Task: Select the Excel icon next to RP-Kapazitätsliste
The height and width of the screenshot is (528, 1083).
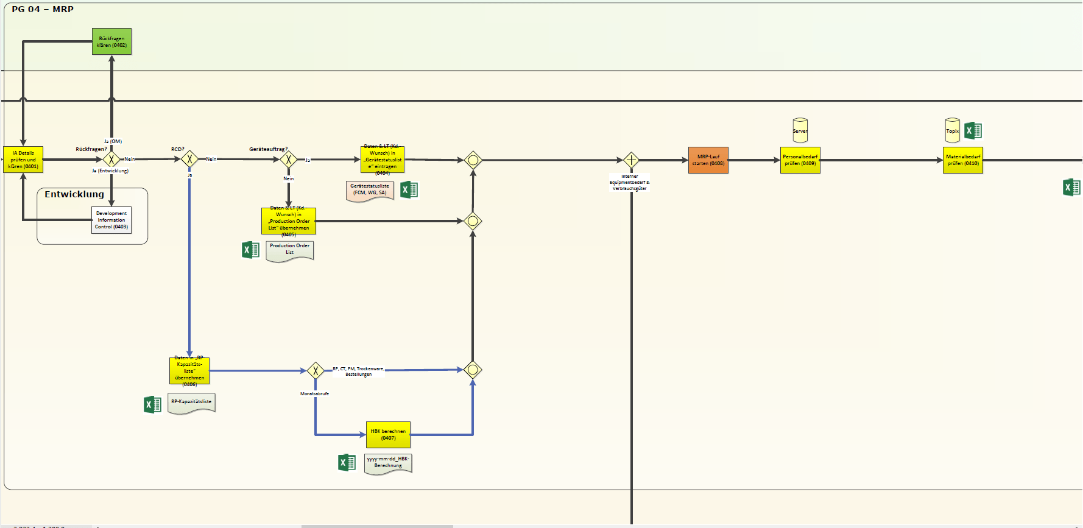Action: [152, 404]
